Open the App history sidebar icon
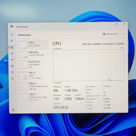136x136 pixels. 12,54
